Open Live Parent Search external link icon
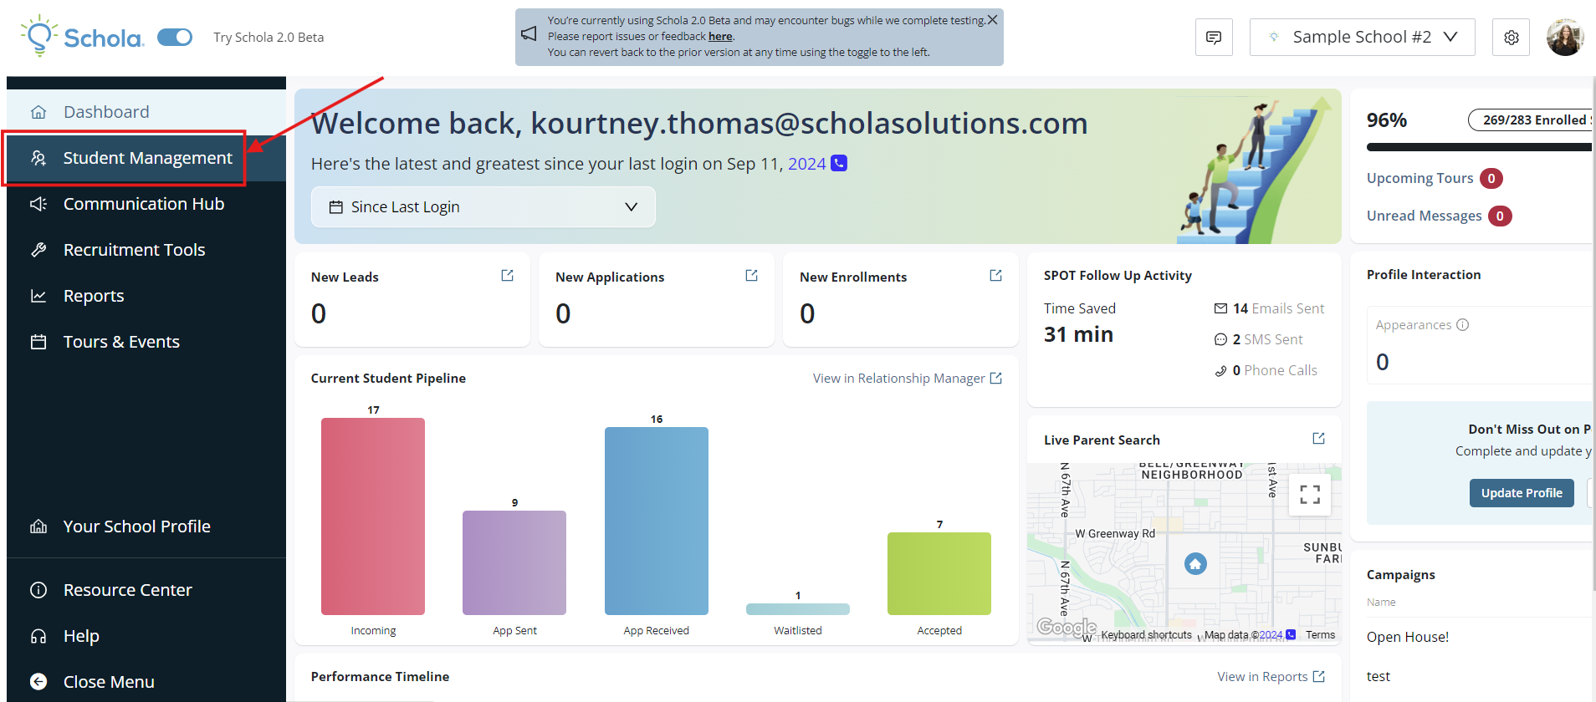This screenshot has height=702, width=1596. (1318, 439)
